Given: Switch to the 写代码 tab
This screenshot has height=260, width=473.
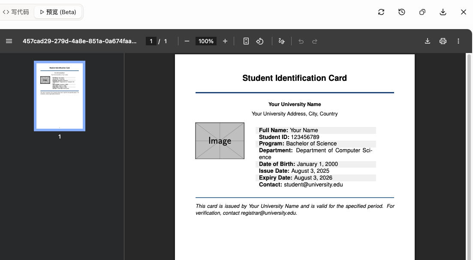Looking at the screenshot, I should (x=16, y=12).
